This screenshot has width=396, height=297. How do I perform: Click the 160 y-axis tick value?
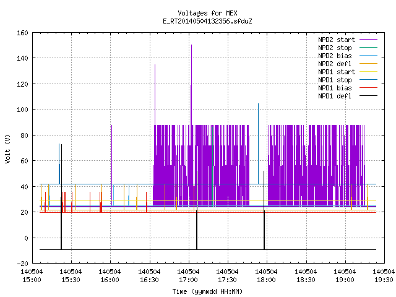(x=22, y=33)
